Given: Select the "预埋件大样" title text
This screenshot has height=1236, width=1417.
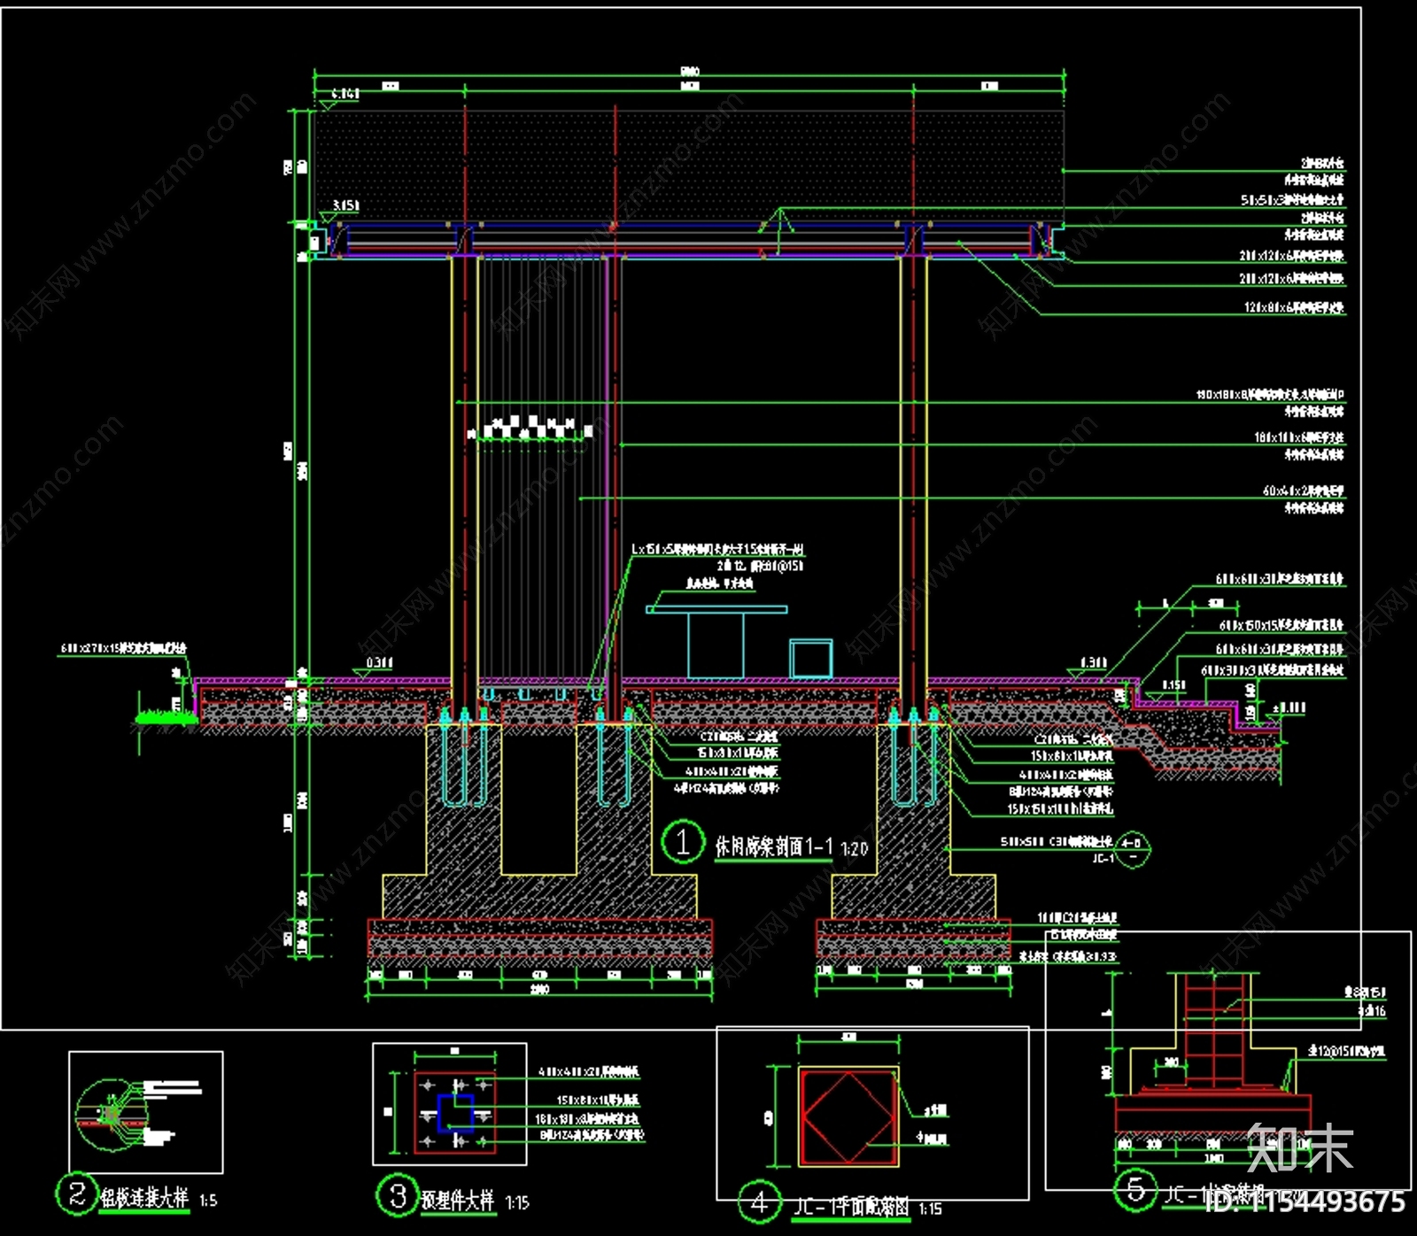Looking at the screenshot, I should coord(457,1201).
